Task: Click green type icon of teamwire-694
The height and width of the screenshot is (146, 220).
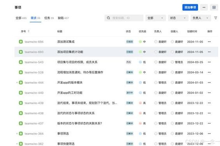Action: (x=21, y=42)
